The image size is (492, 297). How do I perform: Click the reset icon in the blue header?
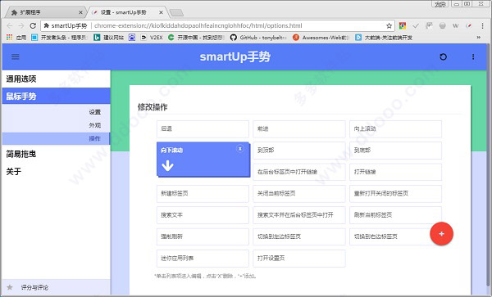pyautogui.click(x=443, y=56)
